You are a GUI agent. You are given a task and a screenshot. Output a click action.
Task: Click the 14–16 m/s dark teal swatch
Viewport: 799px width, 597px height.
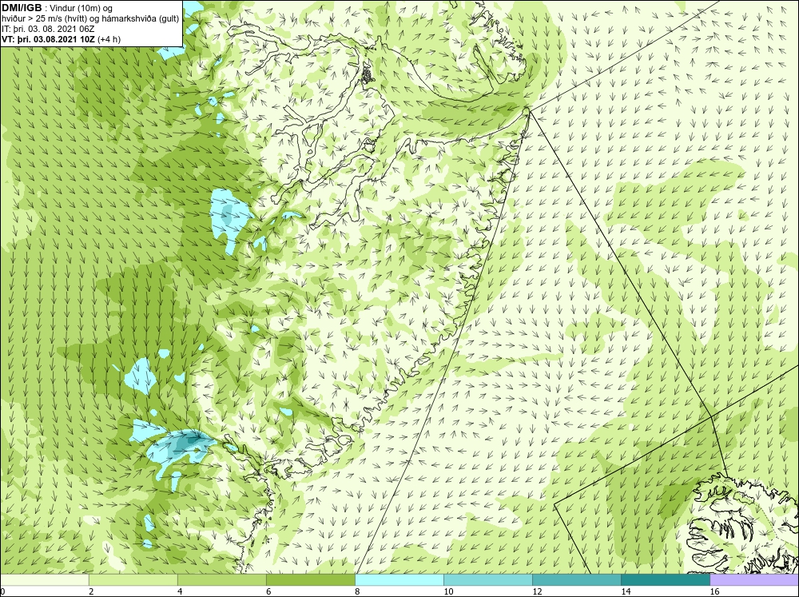tap(666, 580)
